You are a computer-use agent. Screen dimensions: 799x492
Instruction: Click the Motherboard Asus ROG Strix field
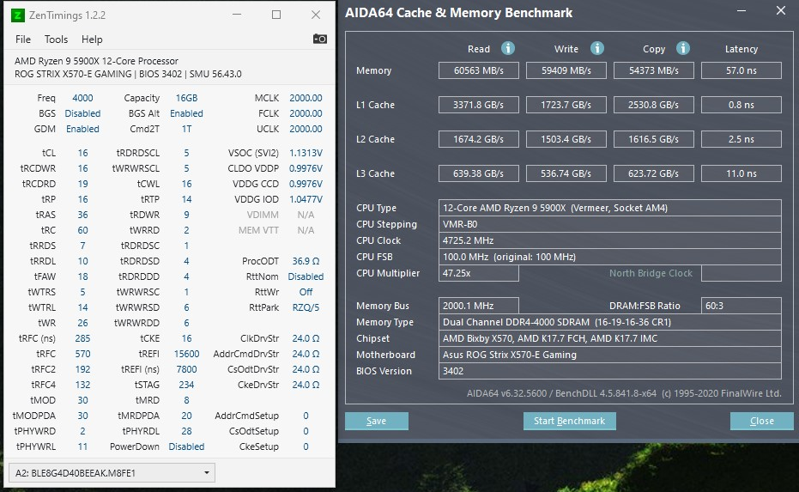click(610, 355)
